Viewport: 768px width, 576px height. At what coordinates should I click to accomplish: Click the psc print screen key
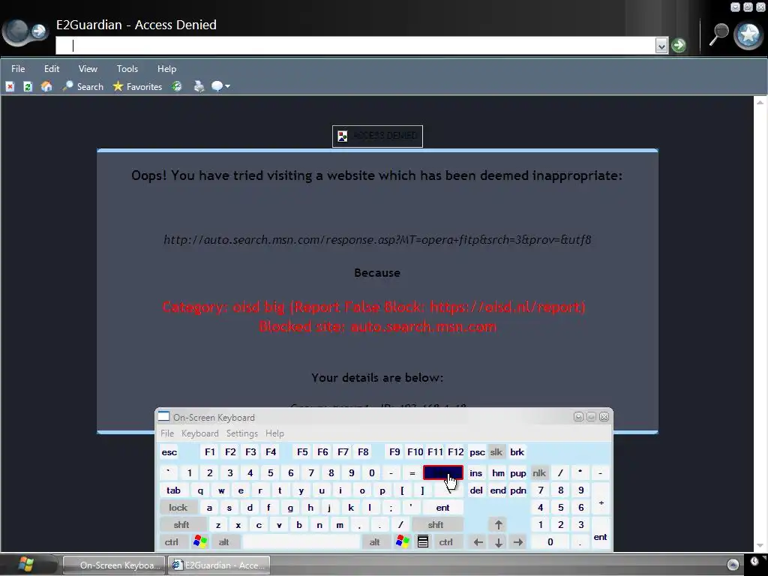(x=478, y=452)
